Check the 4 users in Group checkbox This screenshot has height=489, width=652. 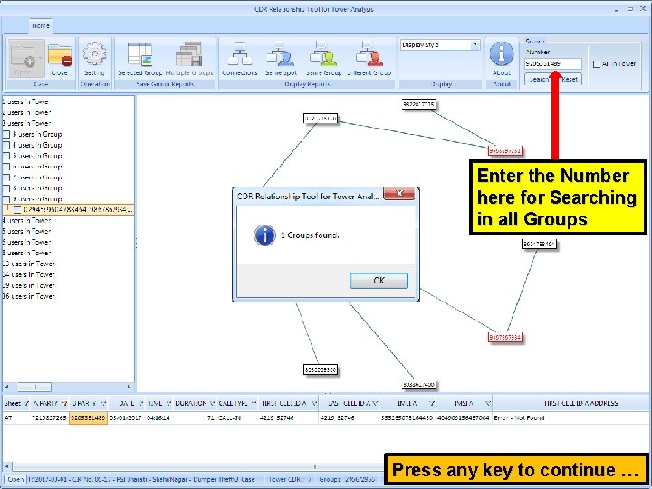[x=6, y=145]
